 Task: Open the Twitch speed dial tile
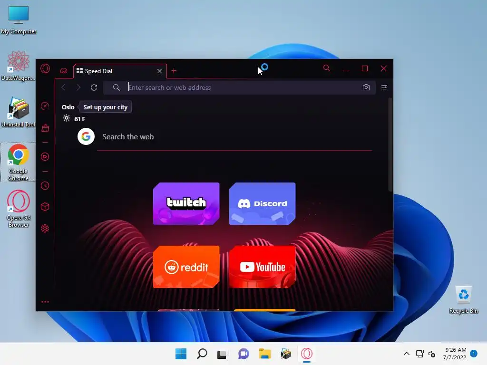point(186,203)
